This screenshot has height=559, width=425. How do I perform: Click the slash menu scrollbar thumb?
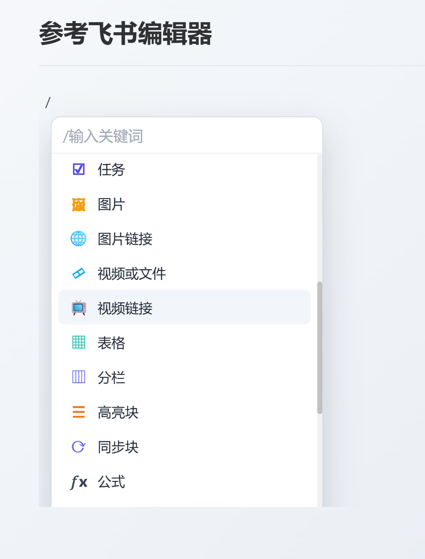[x=320, y=348]
